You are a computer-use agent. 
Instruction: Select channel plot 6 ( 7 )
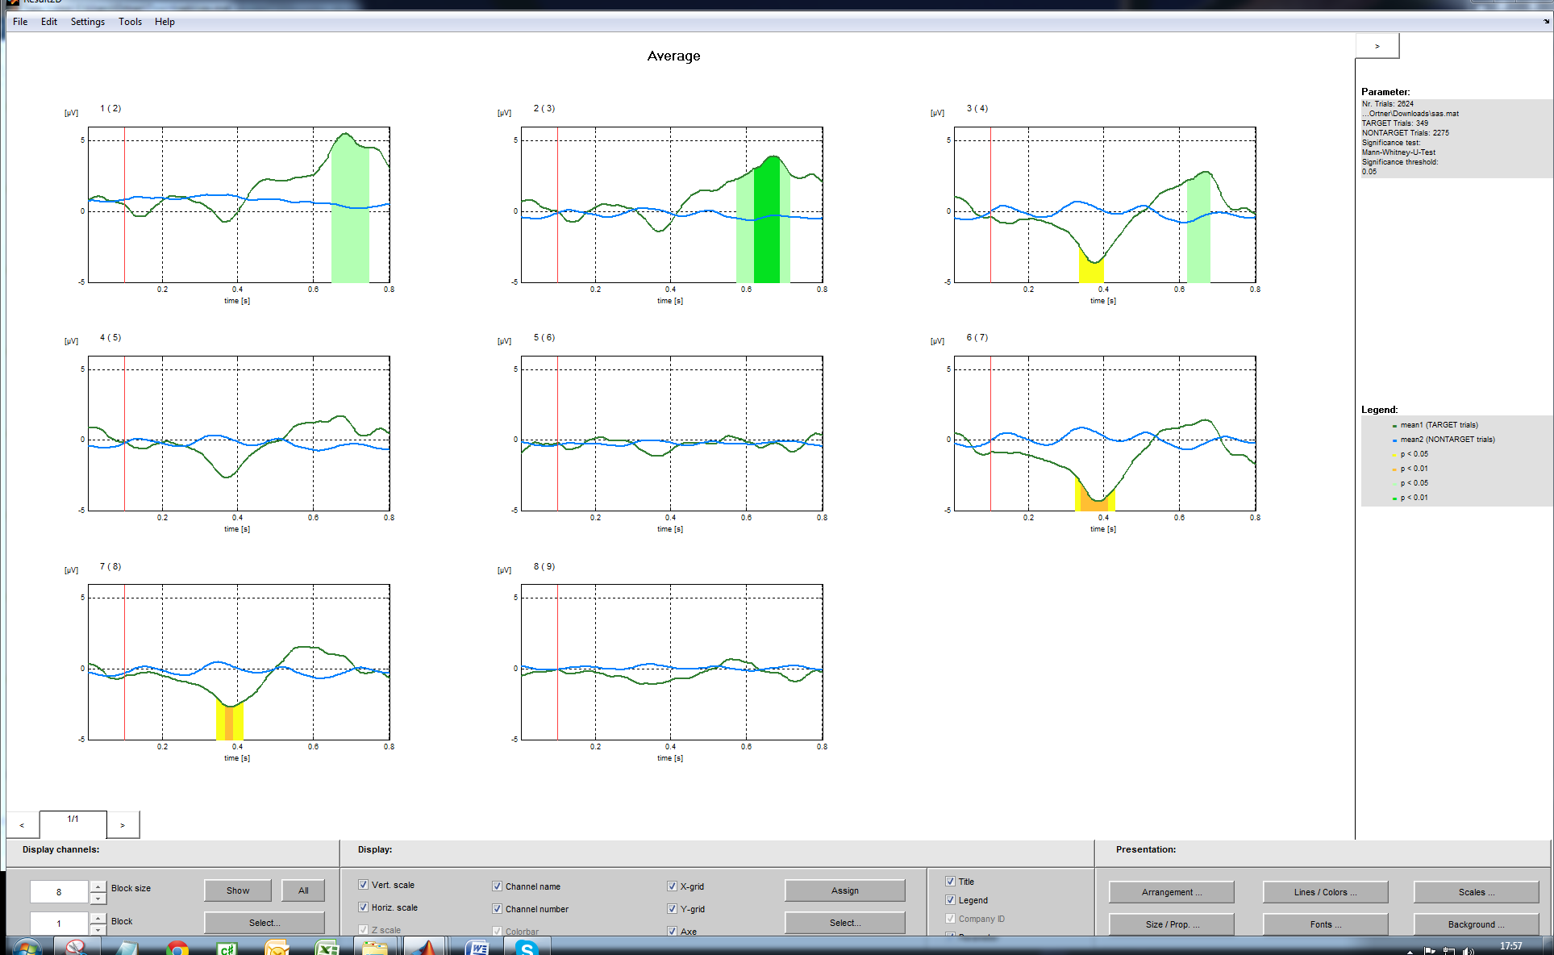click(x=1105, y=433)
